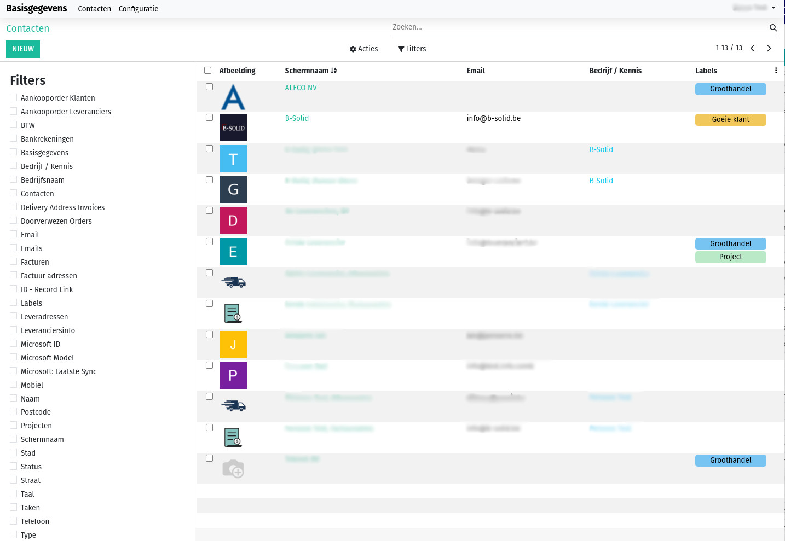Image resolution: width=785 pixels, height=541 pixels.
Task: Open the Contacten menu item
Action: pos(94,9)
